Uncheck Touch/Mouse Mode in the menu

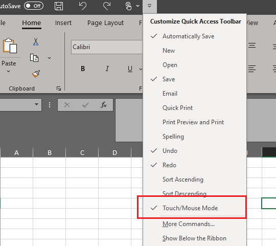[x=195, y=208]
